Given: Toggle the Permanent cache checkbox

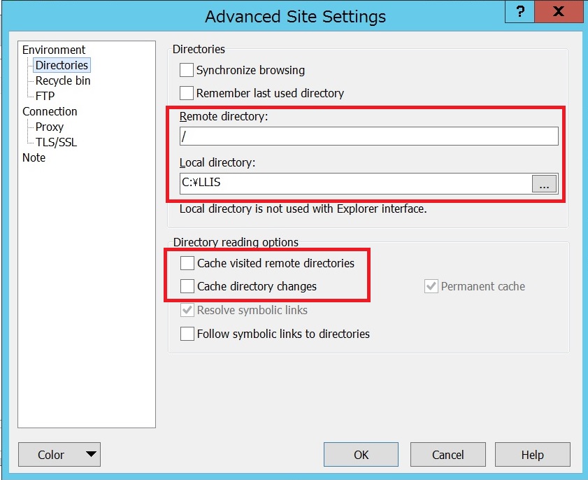Looking at the screenshot, I should click(431, 286).
